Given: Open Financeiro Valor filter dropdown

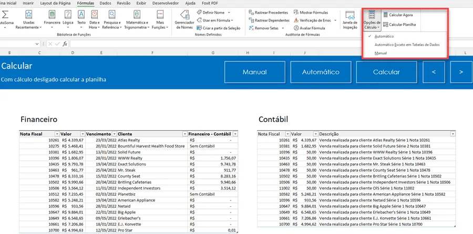Looking at the screenshot, I should tap(83, 134).
